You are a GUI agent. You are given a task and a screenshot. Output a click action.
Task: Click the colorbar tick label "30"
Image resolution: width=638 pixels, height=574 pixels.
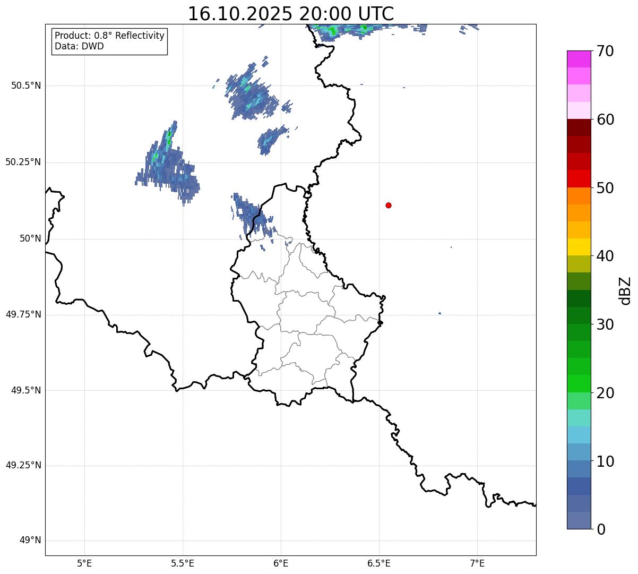(x=605, y=324)
